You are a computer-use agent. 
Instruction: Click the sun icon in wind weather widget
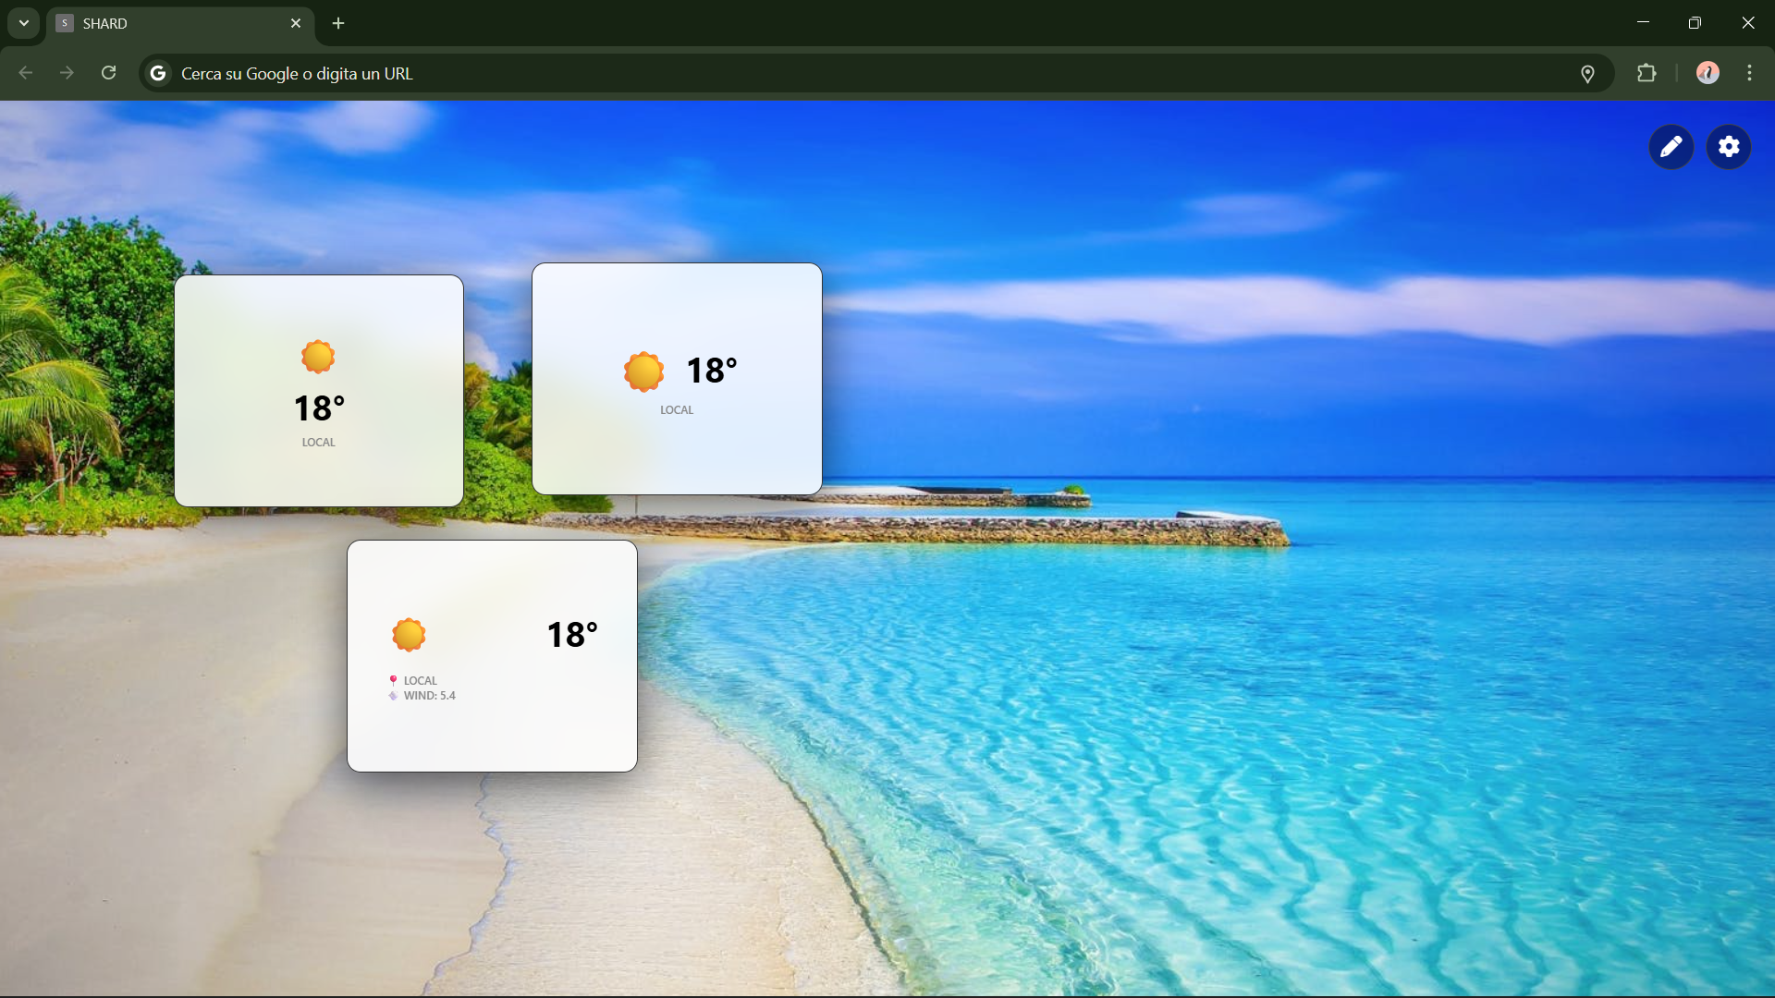[x=409, y=635]
